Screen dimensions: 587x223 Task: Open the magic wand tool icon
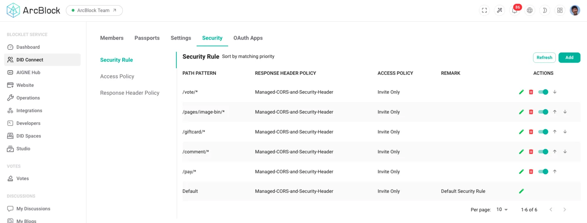click(499, 10)
